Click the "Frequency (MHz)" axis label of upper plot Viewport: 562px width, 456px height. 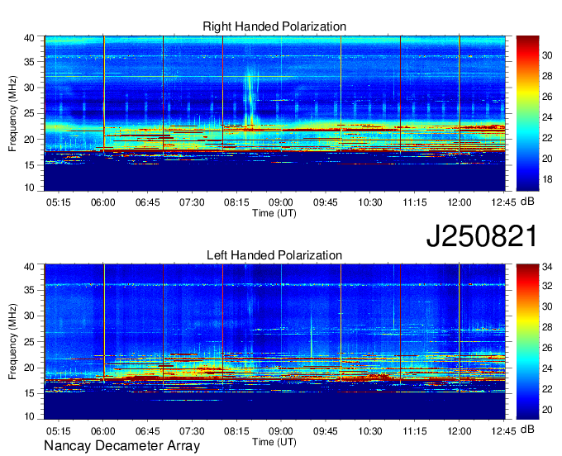click(x=12, y=113)
